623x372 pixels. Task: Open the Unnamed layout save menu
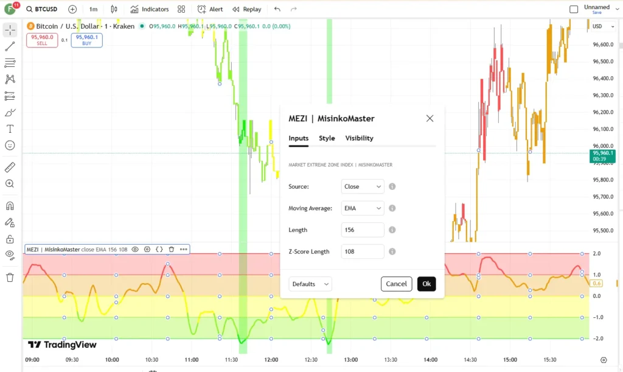tap(597, 9)
